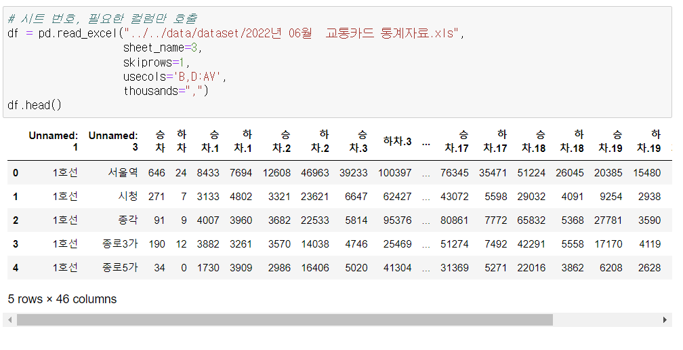Image resolution: width=683 pixels, height=350 pixels.
Task: Click the '승차.18' column header
Action: click(534, 141)
